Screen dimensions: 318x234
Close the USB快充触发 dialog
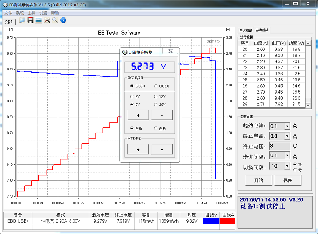pyautogui.click(x=170, y=51)
